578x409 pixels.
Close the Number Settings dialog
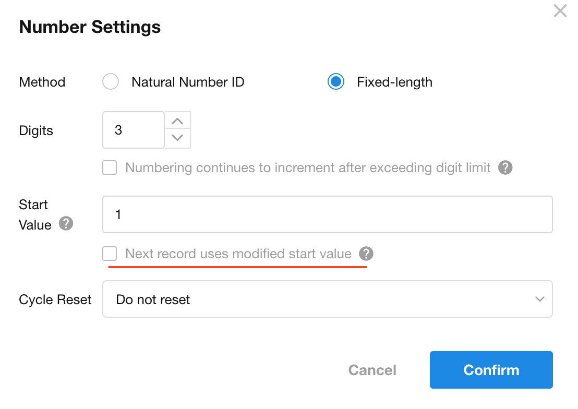pyautogui.click(x=560, y=11)
